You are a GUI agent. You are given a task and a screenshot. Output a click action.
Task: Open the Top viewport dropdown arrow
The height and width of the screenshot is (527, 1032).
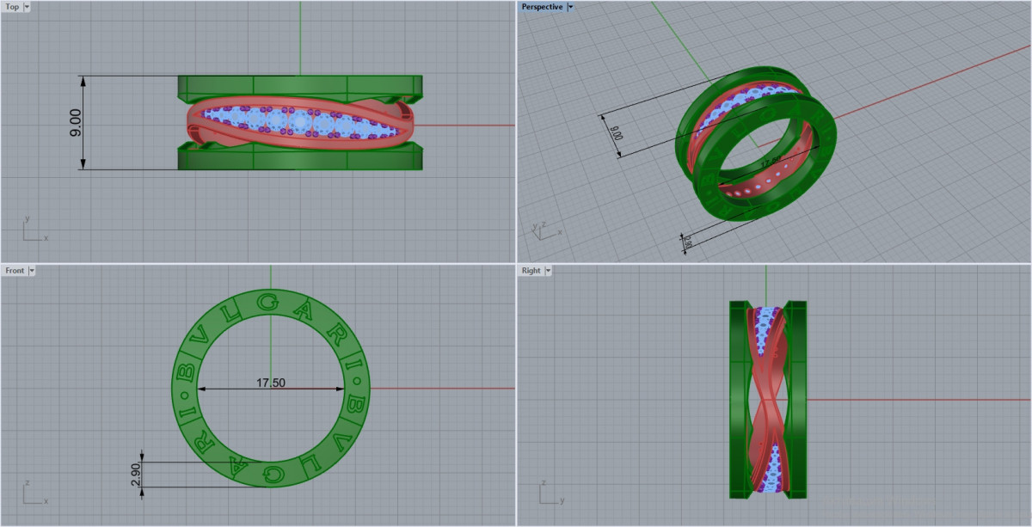[28, 7]
